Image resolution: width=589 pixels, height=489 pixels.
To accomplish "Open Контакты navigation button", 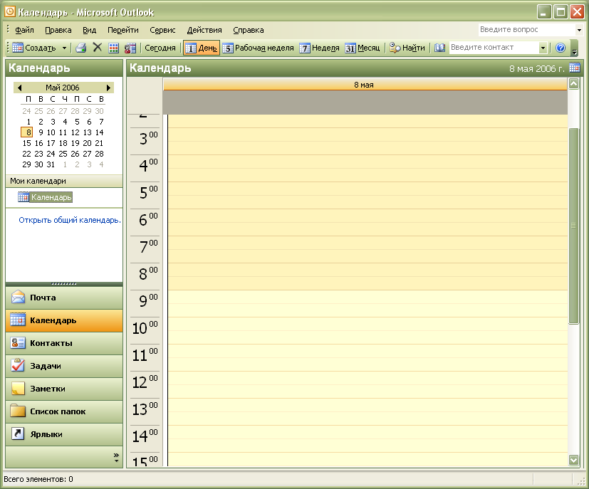I will [x=64, y=343].
